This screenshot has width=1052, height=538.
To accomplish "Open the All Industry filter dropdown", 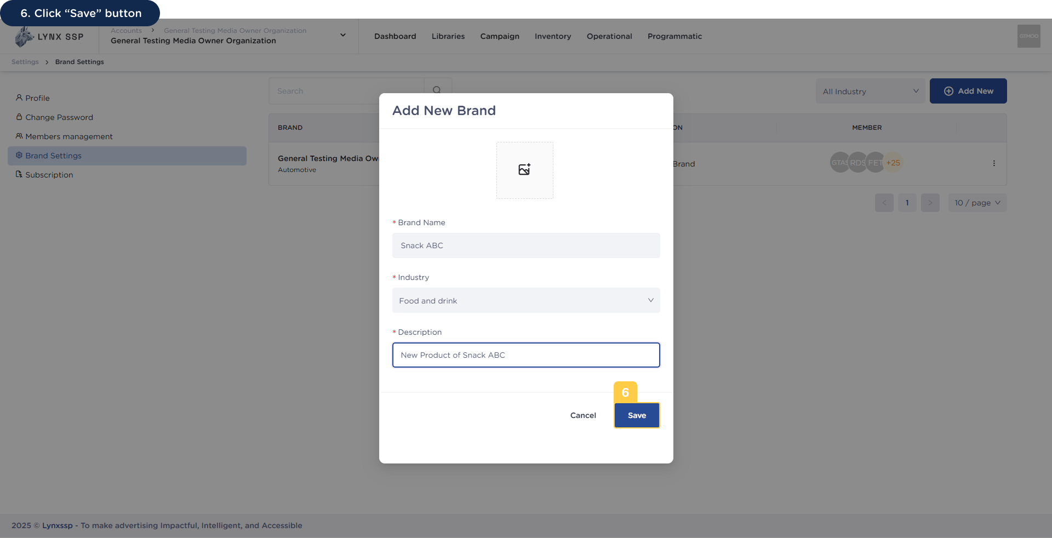I will (x=870, y=91).
